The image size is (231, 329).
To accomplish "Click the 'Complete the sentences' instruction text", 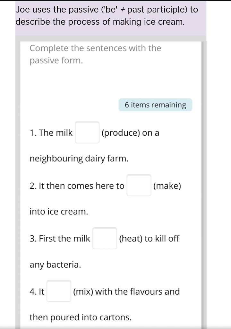I will coord(95,54).
